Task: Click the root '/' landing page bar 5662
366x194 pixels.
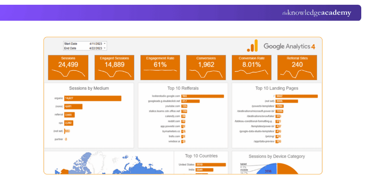Action: [x=297, y=96]
